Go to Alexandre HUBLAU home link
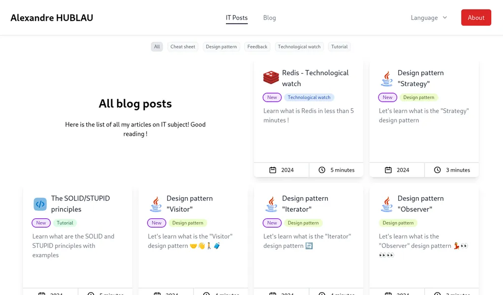This screenshot has width=503, height=295. (52, 18)
